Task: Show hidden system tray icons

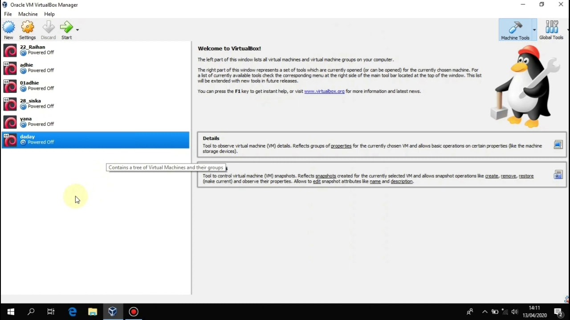Action: 485,312
